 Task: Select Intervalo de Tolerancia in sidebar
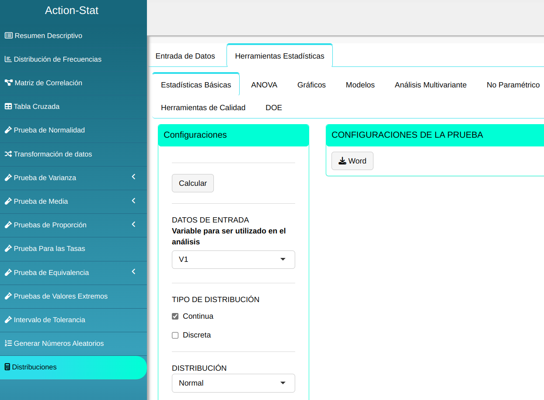coord(49,320)
